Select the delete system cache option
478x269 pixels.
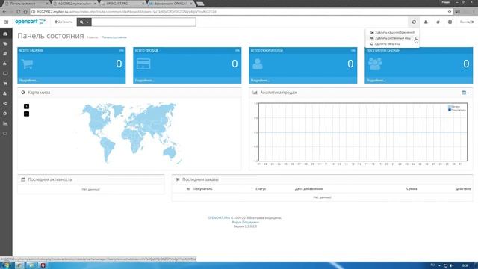pos(392,38)
